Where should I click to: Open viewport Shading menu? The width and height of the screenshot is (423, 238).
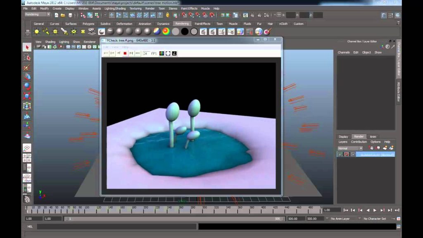tap(50, 42)
